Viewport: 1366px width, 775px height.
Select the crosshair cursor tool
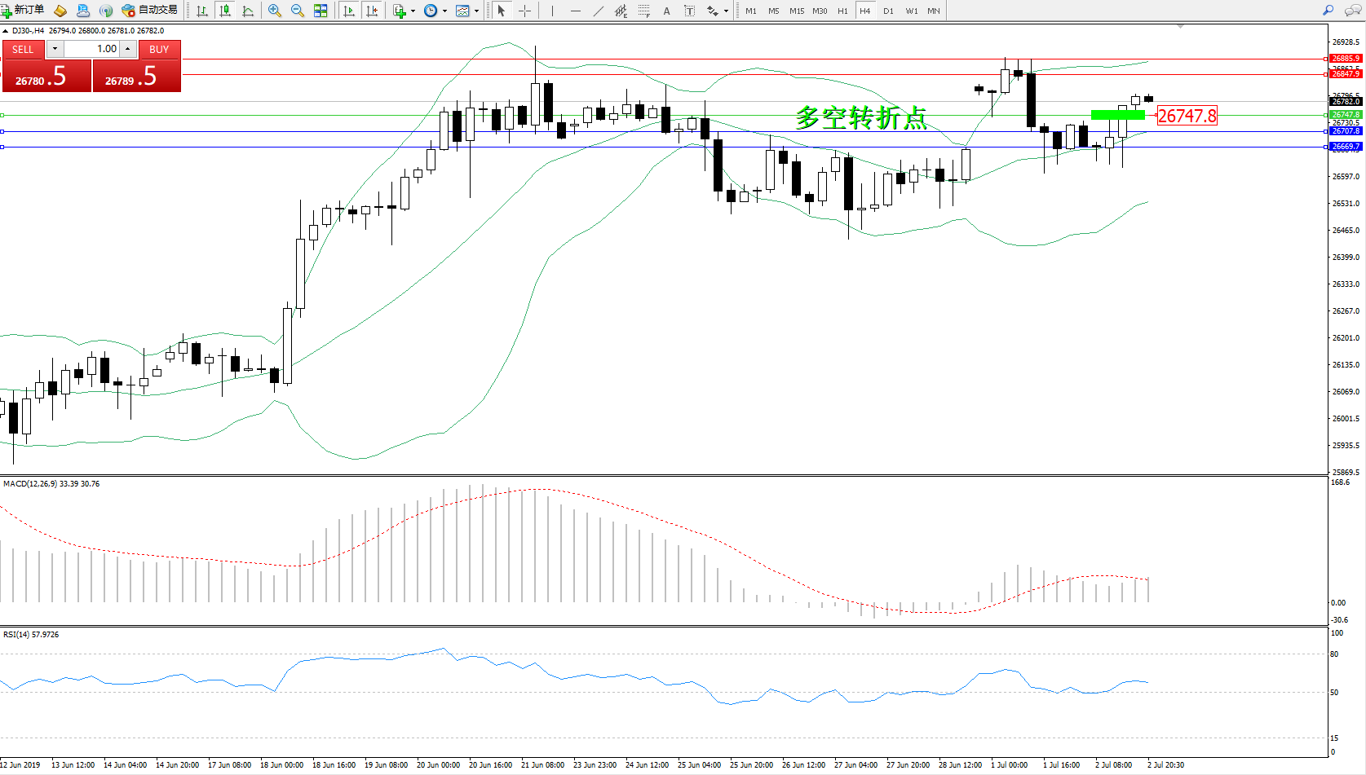click(x=524, y=11)
